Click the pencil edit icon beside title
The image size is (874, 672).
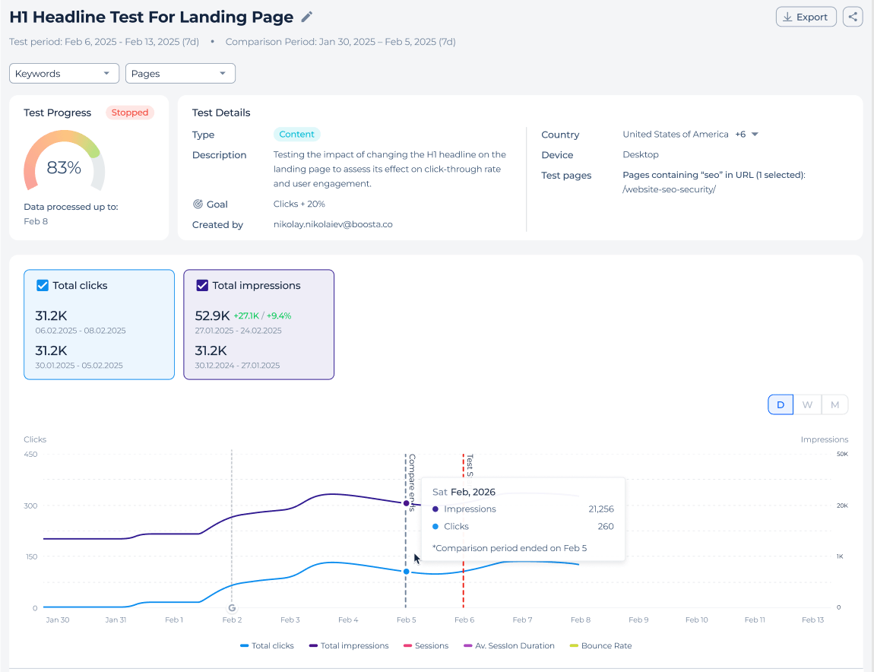[306, 17]
